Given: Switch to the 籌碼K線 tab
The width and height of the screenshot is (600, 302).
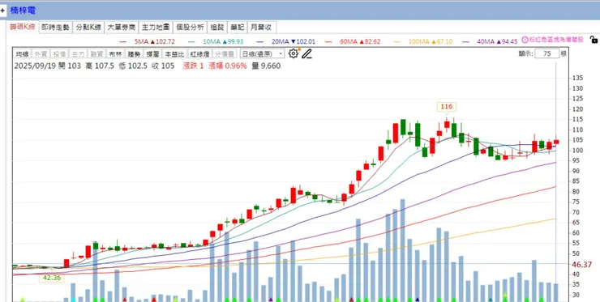Looking at the screenshot, I should (x=22, y=28).
